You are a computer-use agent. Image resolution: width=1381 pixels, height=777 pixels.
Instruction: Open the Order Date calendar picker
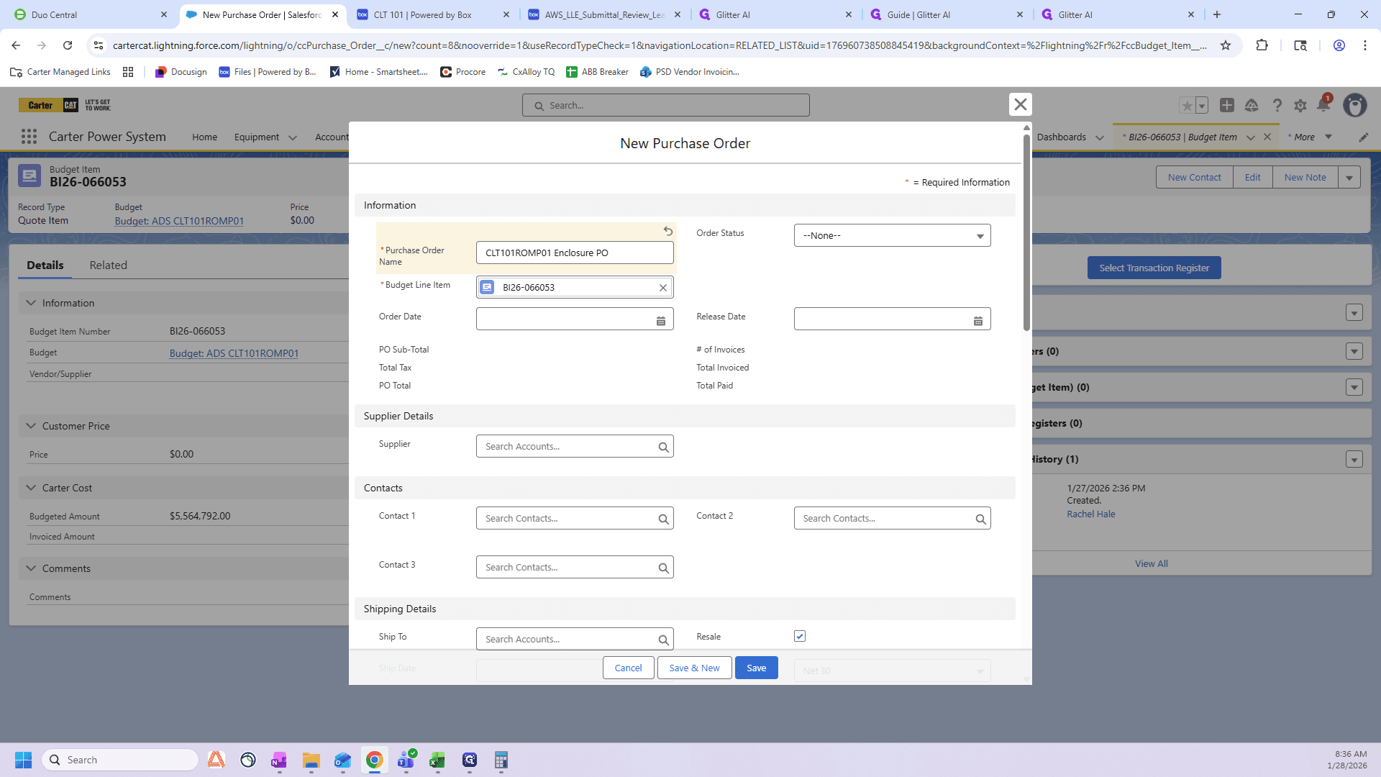coord(661,321)
